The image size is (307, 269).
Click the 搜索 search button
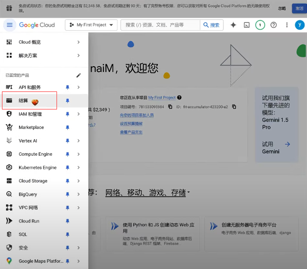point(211,25)
